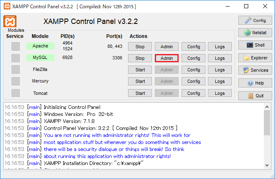Open Explorer folder button
275x179 pixels.
tap(255, 58)
